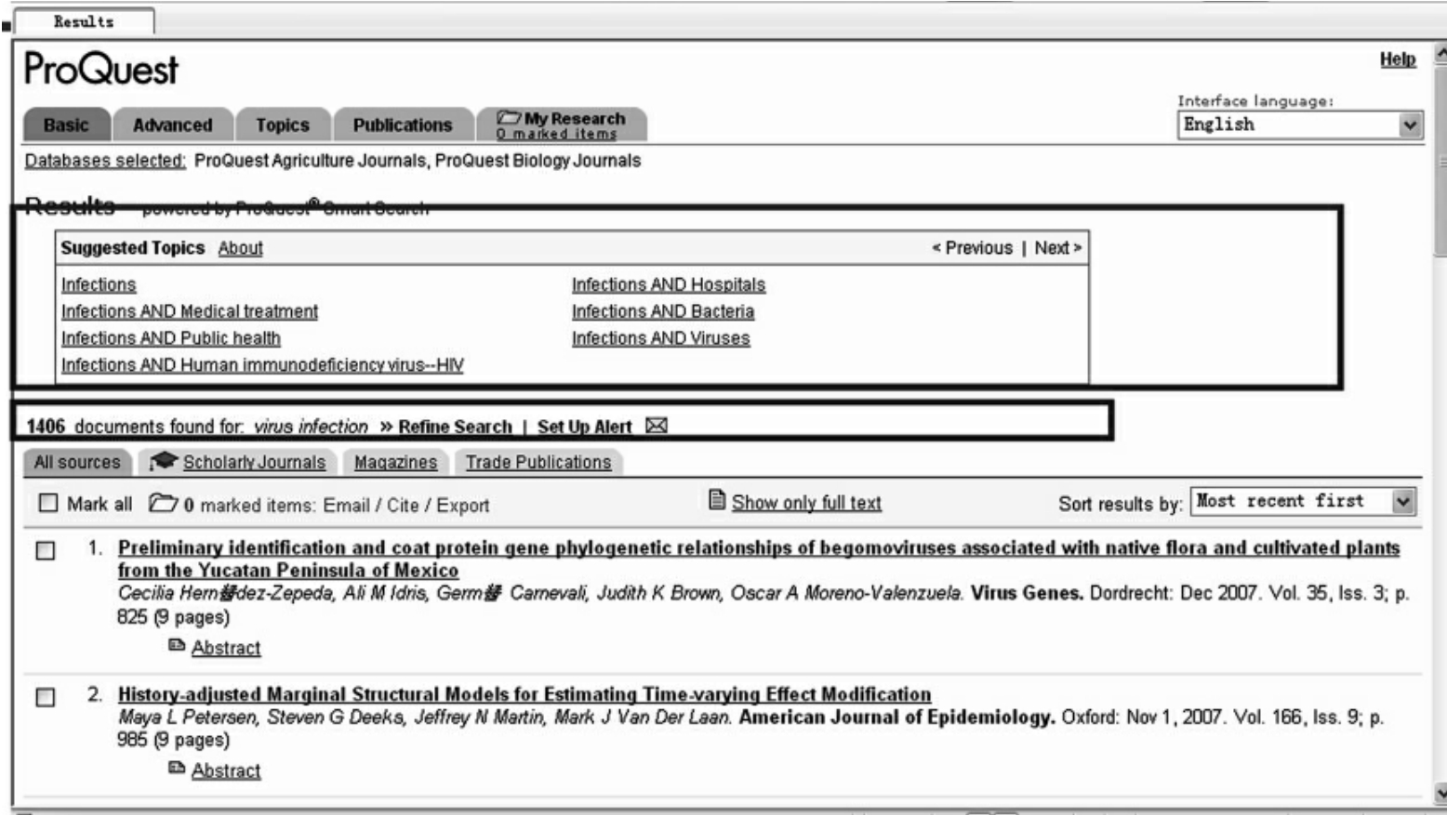The height and width of the screenshot is (815, 1447).
Task: Click the 'Virus Genes.' journal name
Action: click(1027, 593)
